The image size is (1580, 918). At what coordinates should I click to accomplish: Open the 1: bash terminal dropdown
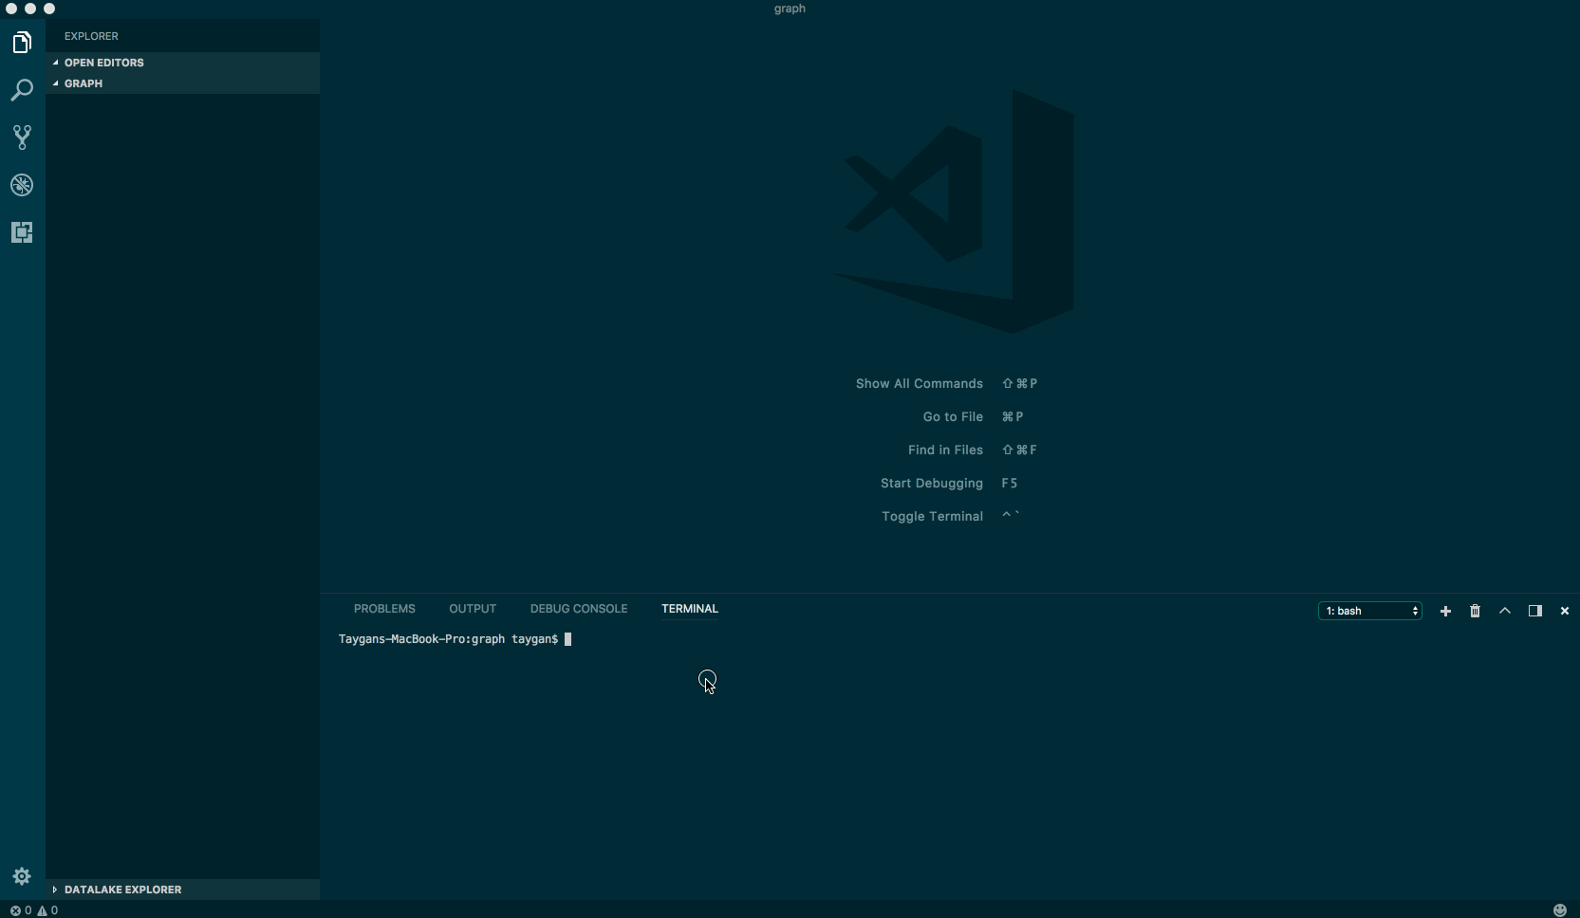coord(1370,611)
